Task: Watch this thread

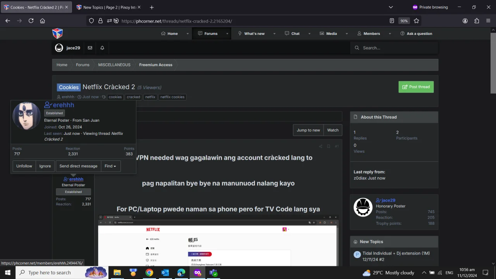Action: [333, 130]
